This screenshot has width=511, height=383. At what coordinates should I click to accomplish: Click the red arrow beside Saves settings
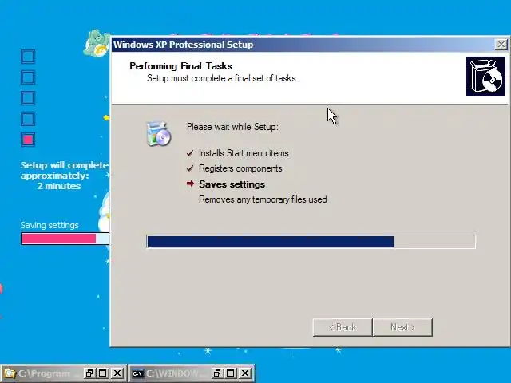(x=190, y=184)
